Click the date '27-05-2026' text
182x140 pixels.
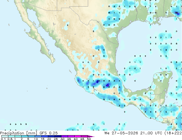tap(125, 133)
